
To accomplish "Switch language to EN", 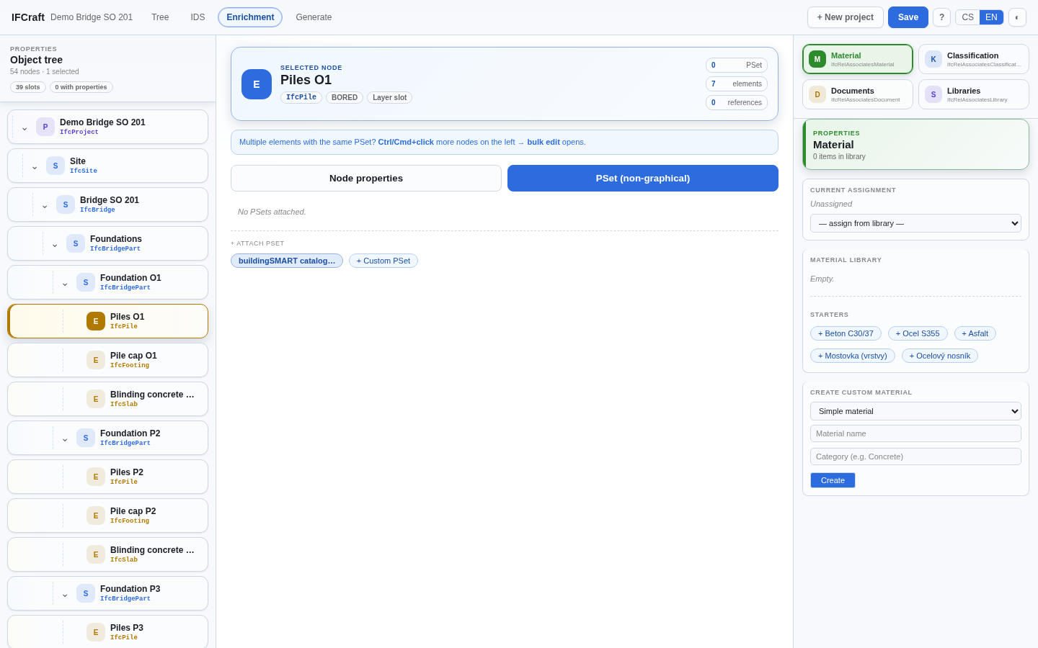I will tap(991, 17).
